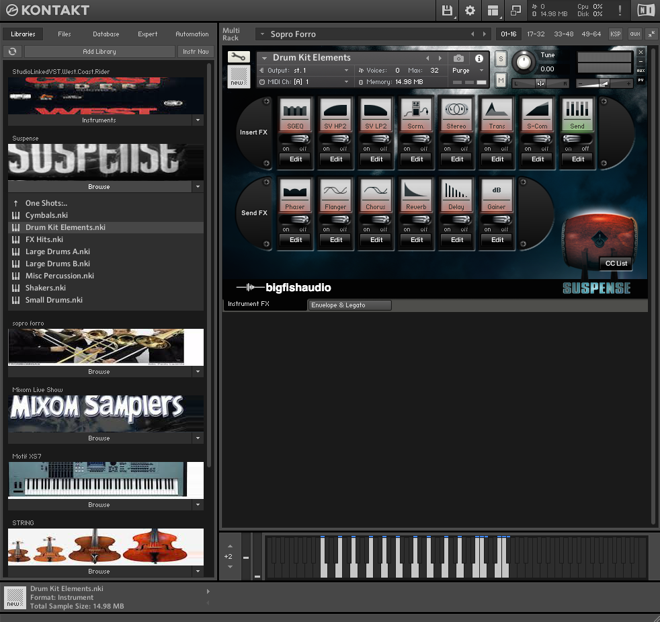Edit the SGEQ effect
This screenshot has height=622, width=660.
[296, 159]
